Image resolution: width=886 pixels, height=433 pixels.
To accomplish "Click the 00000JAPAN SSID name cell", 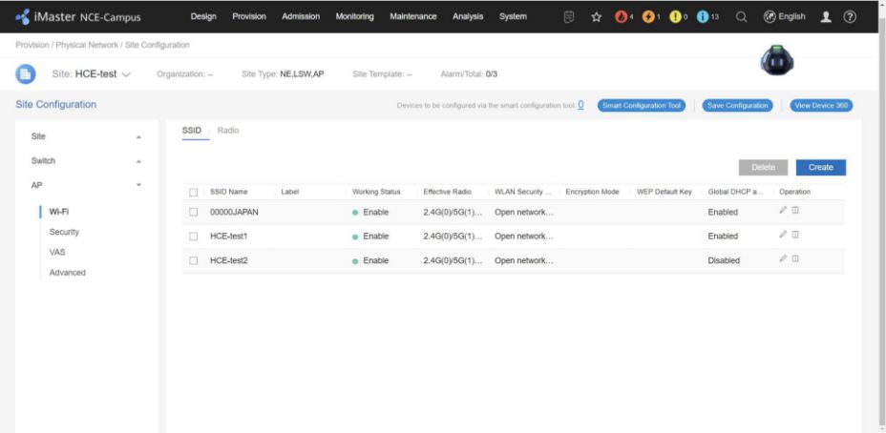I will tap(234, 213).
